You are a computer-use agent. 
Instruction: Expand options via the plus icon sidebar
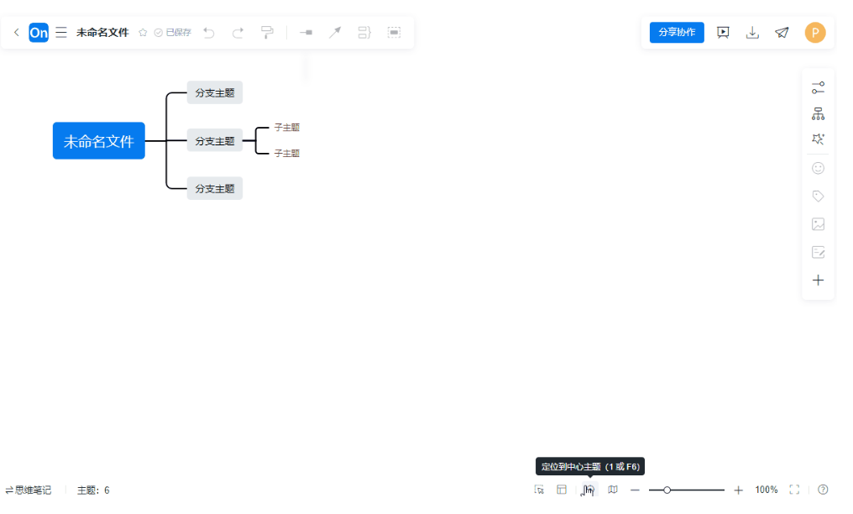[817, 281]
